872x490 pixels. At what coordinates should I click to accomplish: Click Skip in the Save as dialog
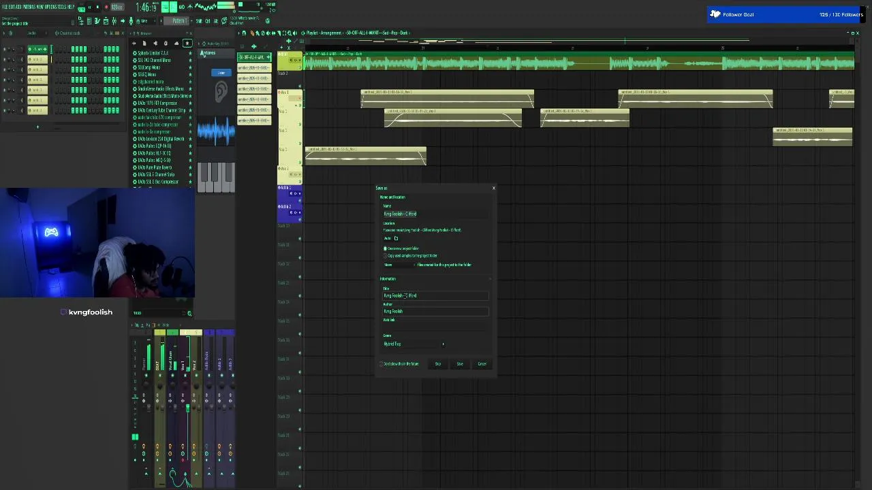[x=438, y=364]
